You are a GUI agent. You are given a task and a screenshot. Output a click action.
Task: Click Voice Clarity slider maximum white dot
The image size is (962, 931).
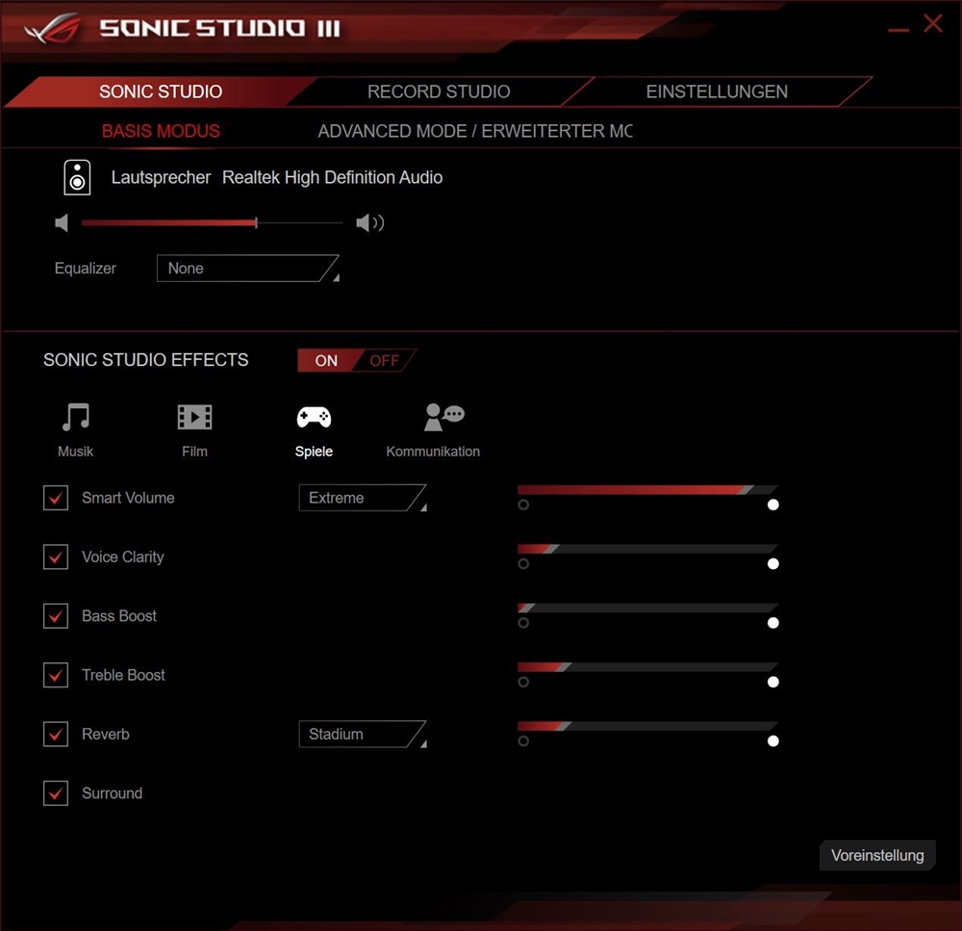(773, 564)
